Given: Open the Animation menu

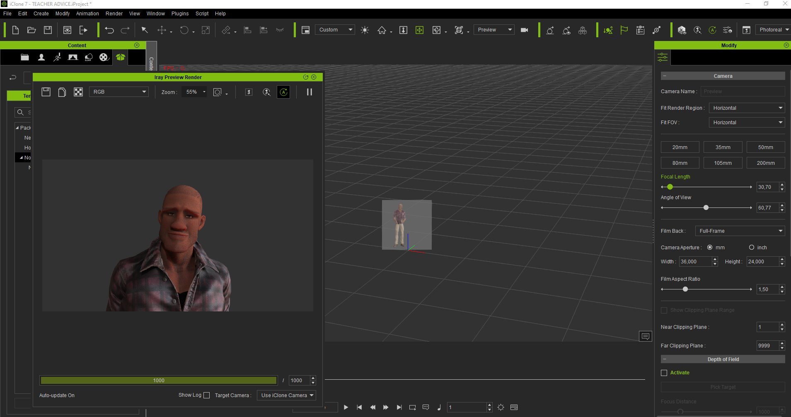Looking at the screenshot, I should tap(87, 14).
